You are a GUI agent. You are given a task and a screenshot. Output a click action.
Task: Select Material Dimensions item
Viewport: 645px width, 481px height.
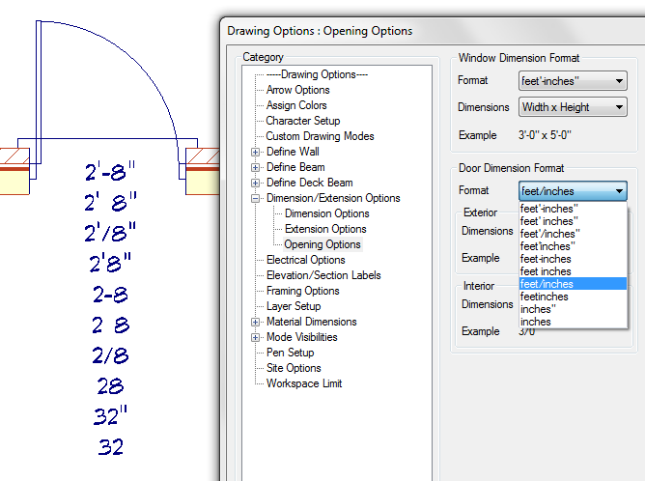click(311, 322)
